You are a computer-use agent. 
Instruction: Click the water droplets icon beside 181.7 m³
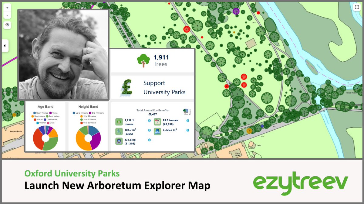coord(119,131)
